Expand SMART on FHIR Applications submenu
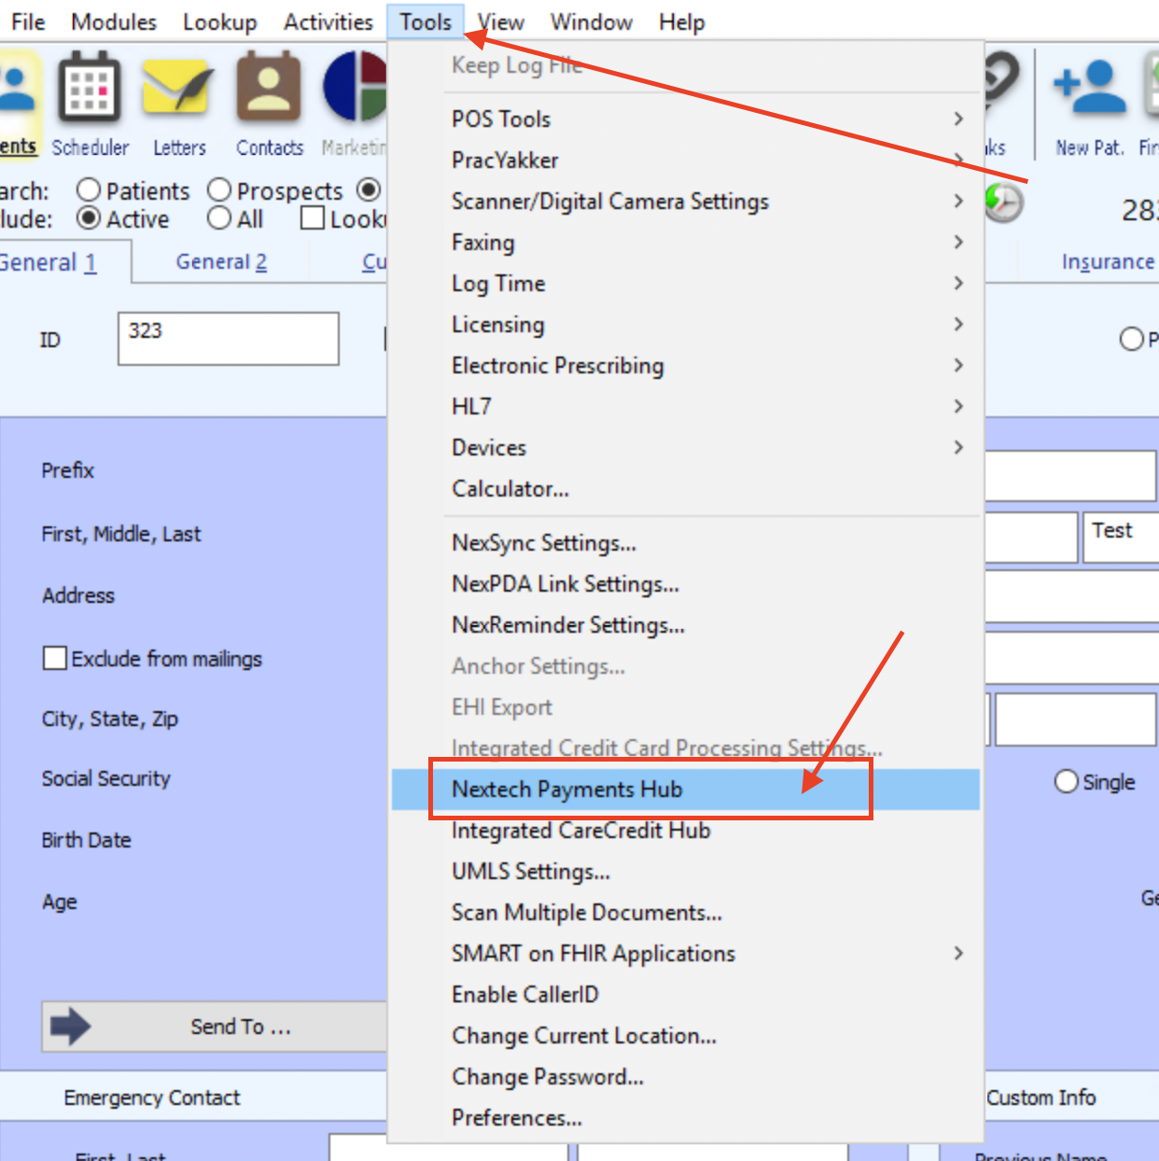Screen dimensions: 1159x1161 coord(686,953)
